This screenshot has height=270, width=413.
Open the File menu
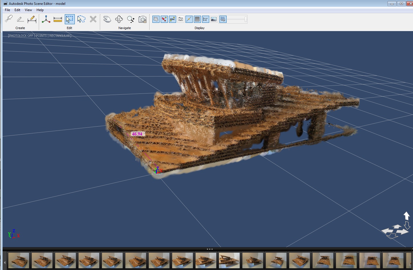7,10
